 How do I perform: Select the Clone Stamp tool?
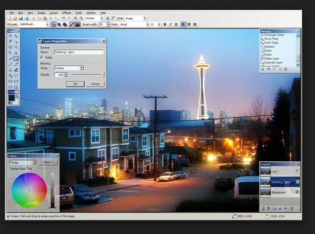(10, 70)
